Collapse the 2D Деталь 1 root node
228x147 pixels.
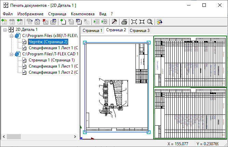[4, 30]
